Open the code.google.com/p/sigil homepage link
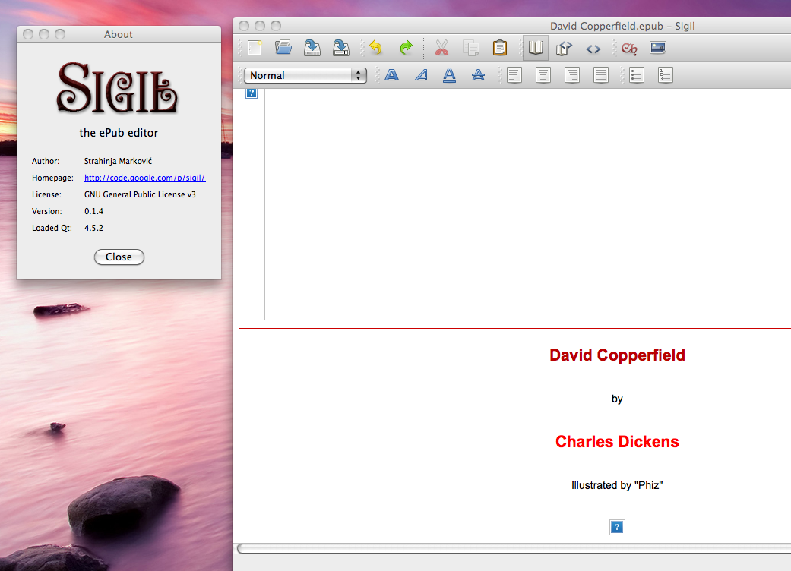This screenshot has width=791, height=571. click(145, 178)
